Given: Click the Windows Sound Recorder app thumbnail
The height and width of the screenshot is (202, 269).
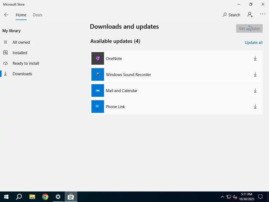Looking at the screenshot, I should (98, 74).
